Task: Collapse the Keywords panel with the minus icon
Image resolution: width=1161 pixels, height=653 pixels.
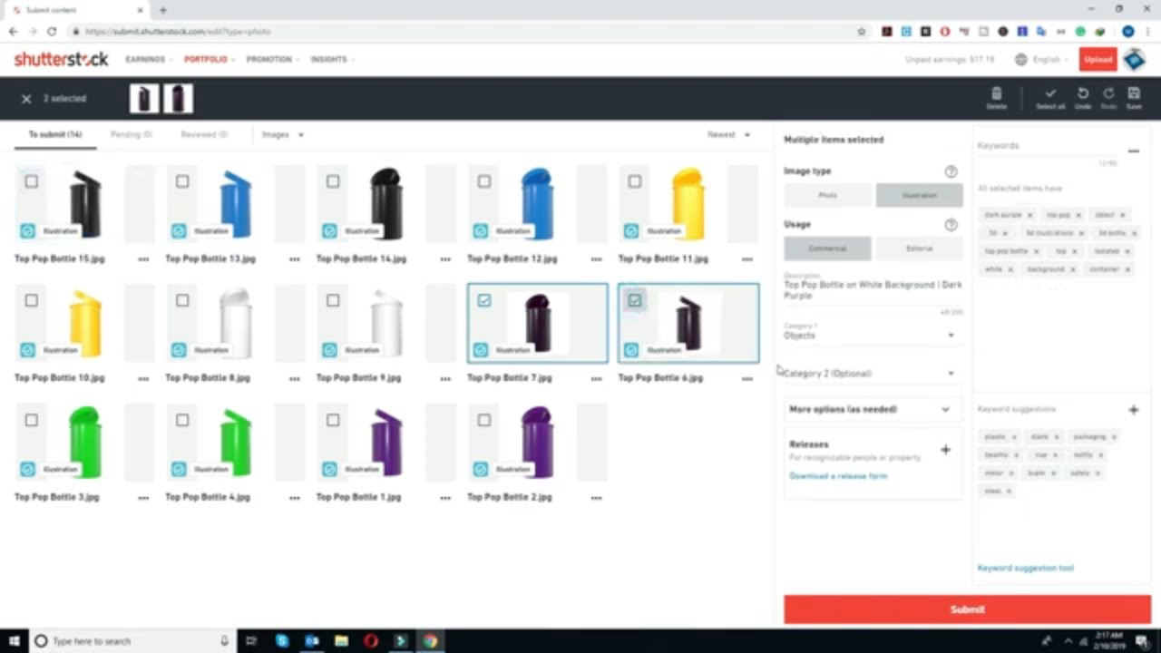Action: 1134,151
